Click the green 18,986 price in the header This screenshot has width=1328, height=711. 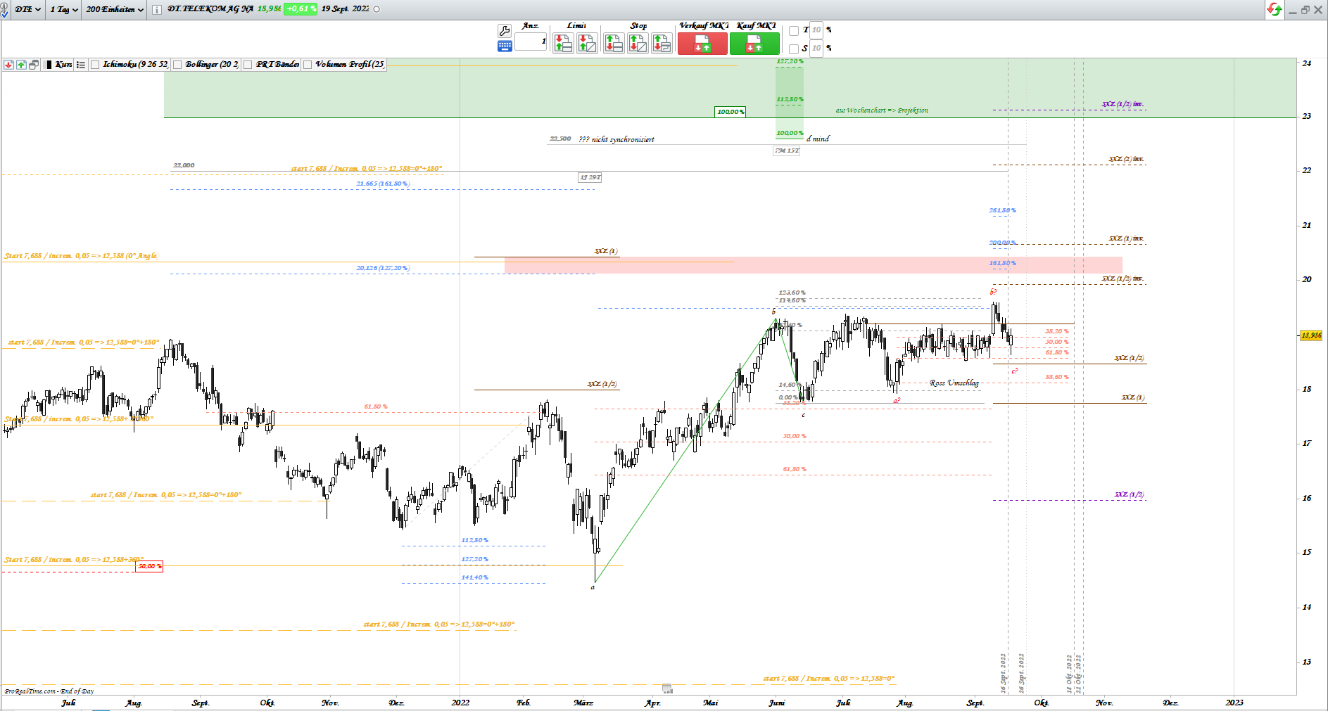pyautogui.click(x=269, y=9)
